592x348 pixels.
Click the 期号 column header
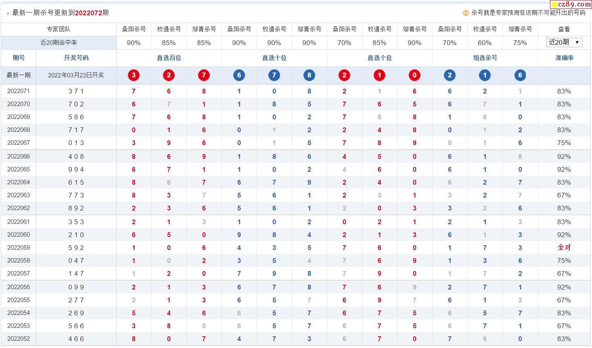19,58
